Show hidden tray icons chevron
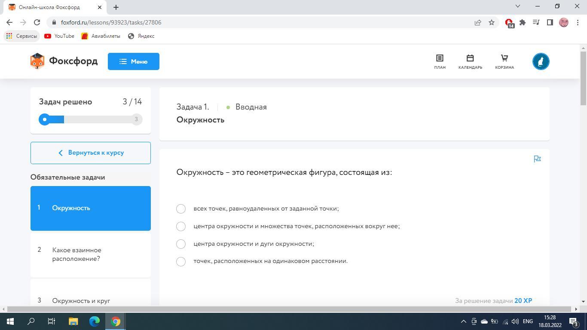 click(x=464, y=321)
